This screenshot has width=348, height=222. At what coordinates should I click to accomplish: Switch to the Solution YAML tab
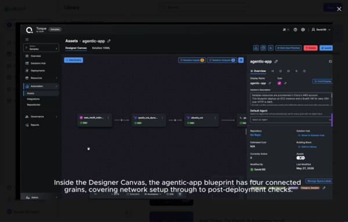(x=101, y=48)
